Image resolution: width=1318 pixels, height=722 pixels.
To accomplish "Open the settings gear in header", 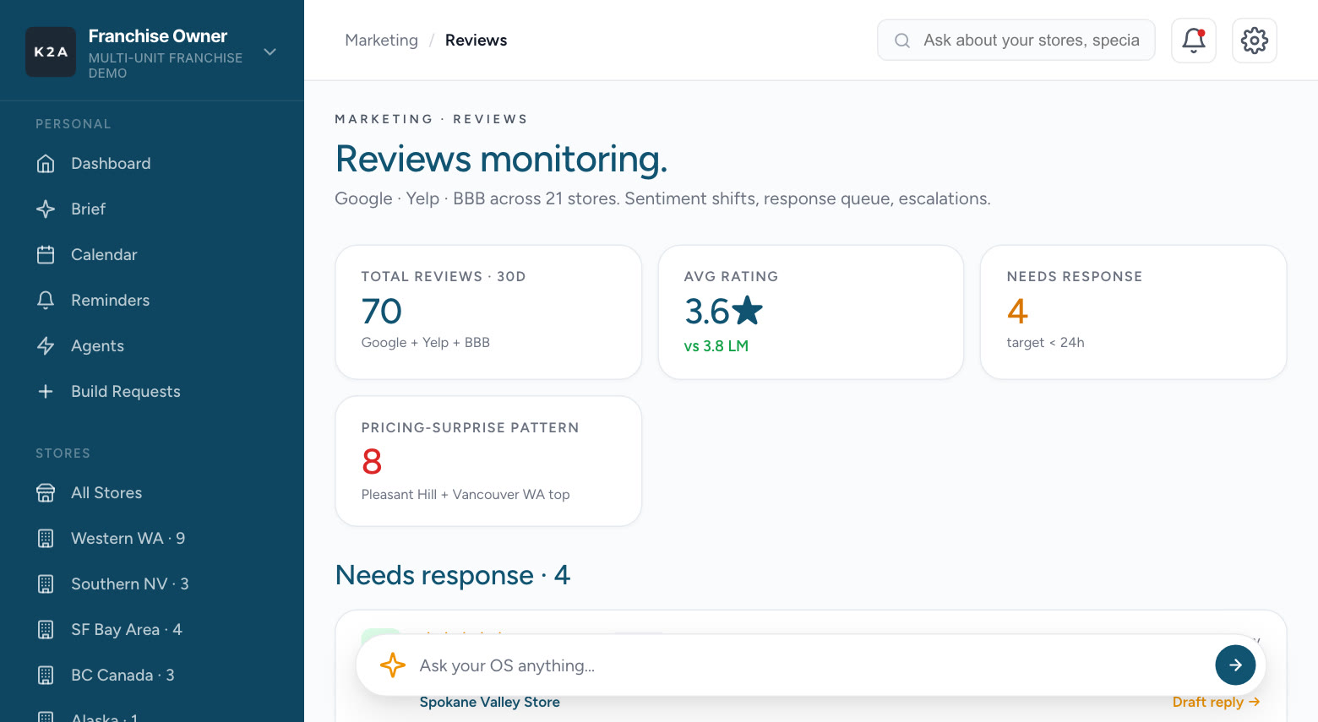I will 1254,41.
